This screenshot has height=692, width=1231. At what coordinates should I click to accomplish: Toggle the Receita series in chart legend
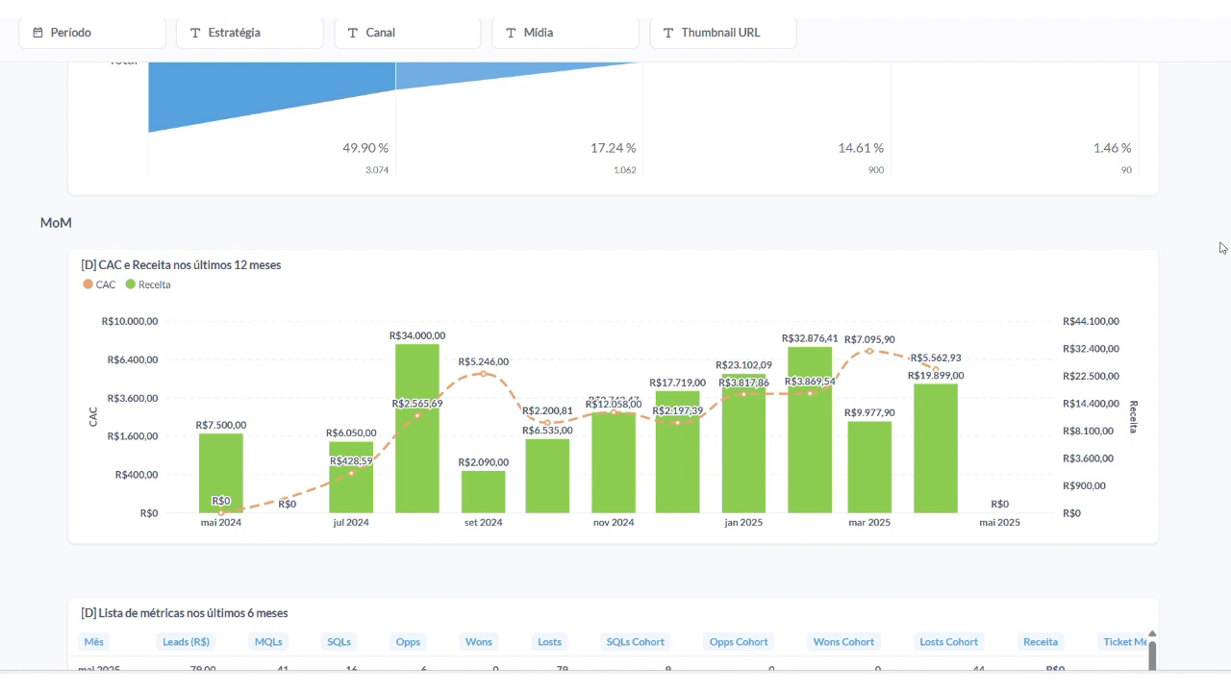[x=148, y=284]
